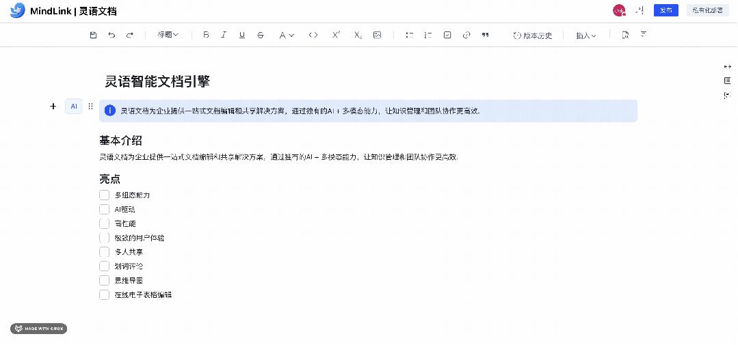
Task: Open the document outline panel icon
Action: pos(727,81)
